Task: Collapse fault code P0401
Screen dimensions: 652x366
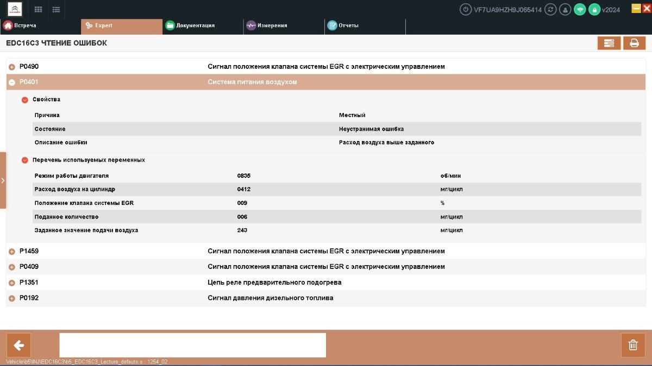Action: click(x=12, y=82)
